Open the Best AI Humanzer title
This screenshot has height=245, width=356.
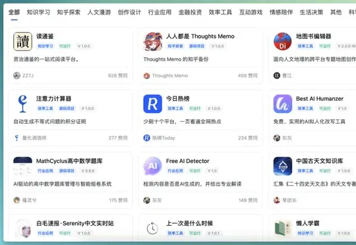coord(320,99)
